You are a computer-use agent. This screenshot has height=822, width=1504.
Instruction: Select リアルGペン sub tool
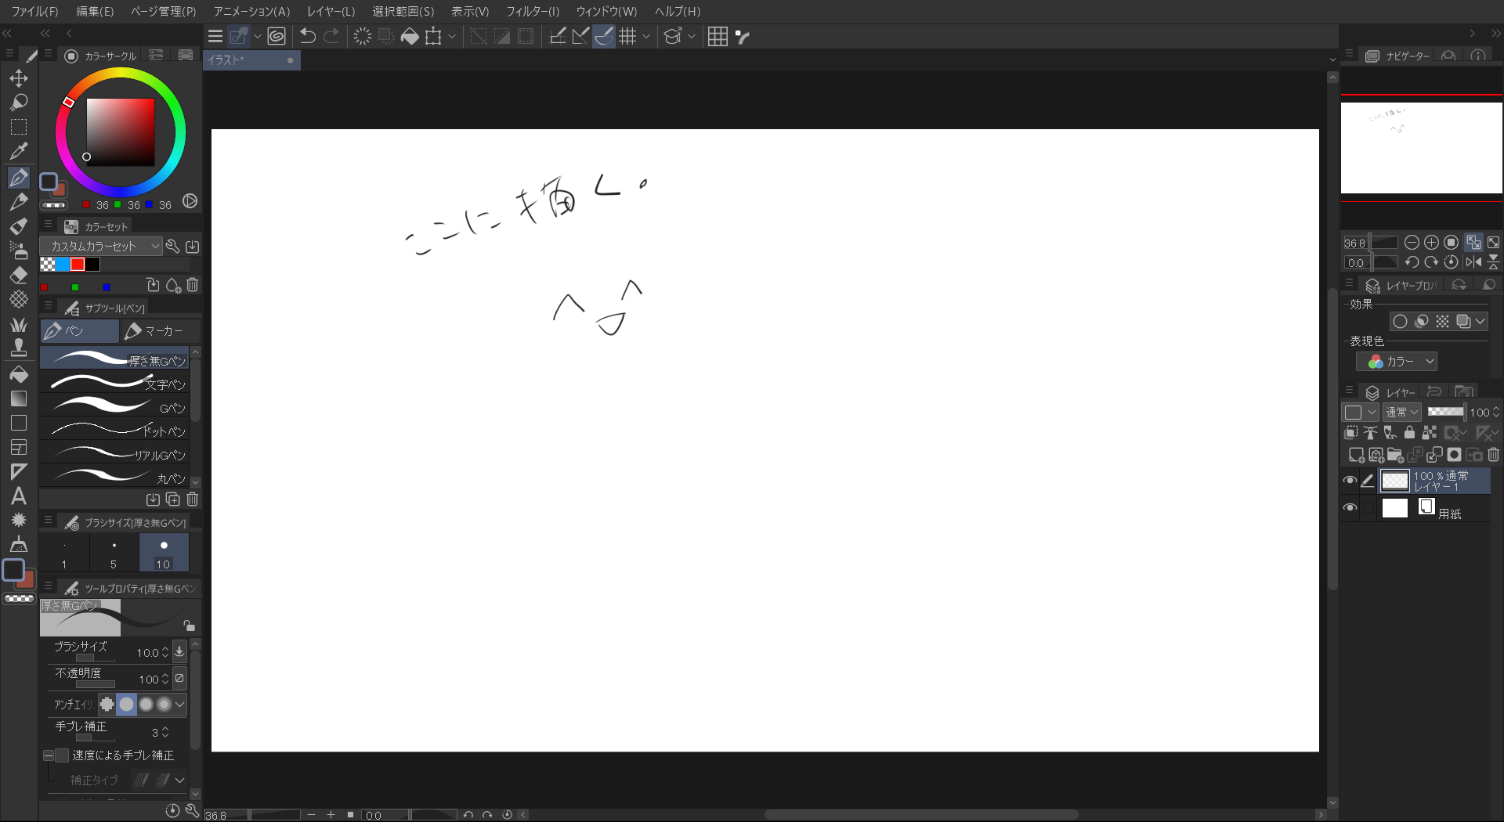tap(115, 453)
